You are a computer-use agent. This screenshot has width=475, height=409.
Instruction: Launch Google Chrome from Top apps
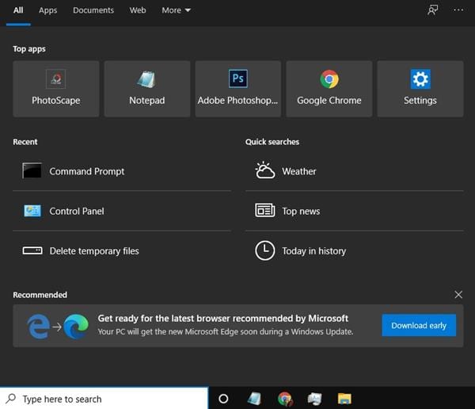(x=329, y=89)
